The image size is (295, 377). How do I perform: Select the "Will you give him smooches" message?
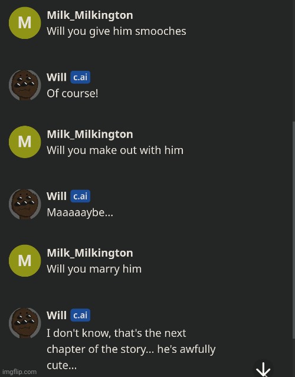click(116, 31)
